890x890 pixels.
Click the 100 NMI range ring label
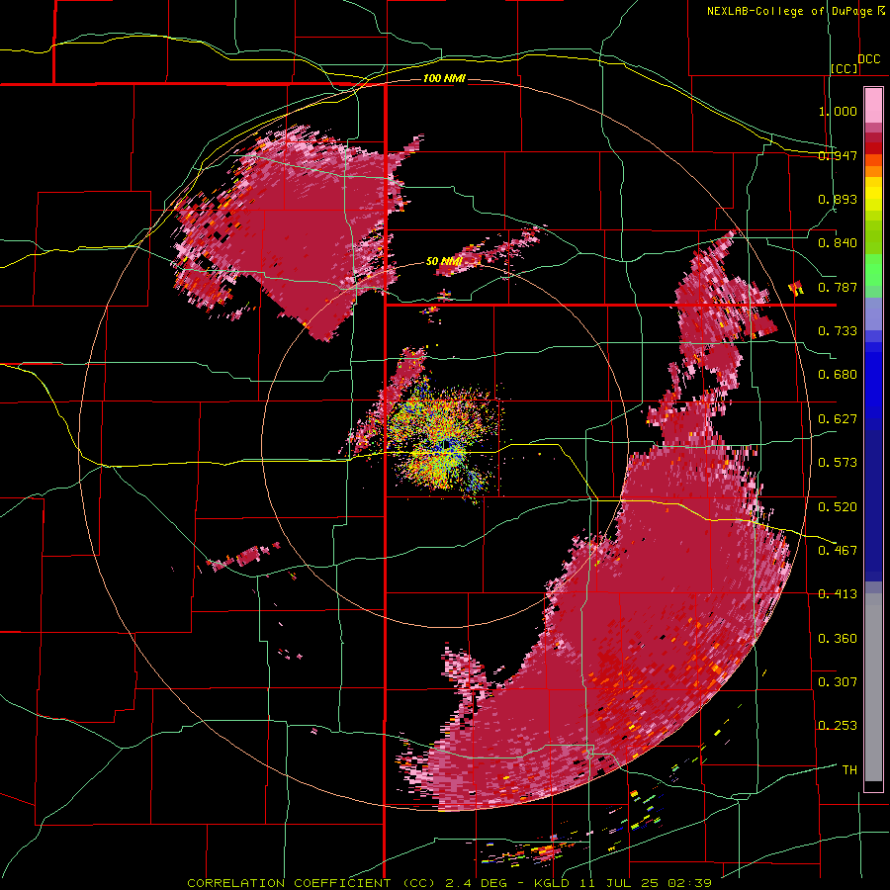444,78
